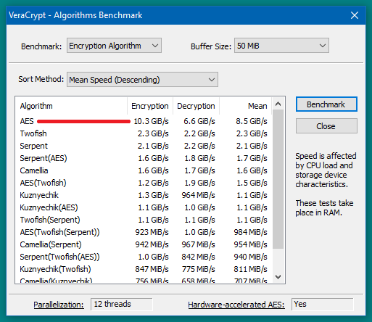Viewport: 372px width, 322px height.
Task: Select the Serpent(Twofish(AES)) row
Action: tap(144, 257)
